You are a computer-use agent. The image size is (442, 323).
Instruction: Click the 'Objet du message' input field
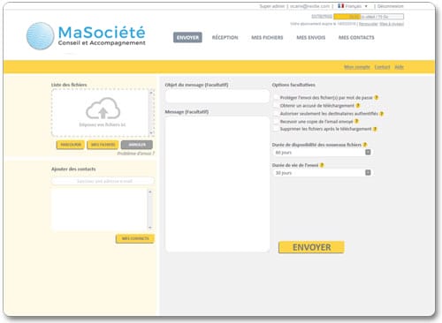pos(217,96)
